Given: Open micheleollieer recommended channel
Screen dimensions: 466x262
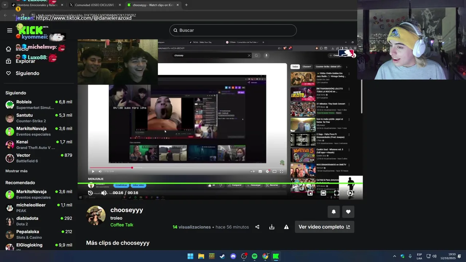Looking at the screenshot, I should pyautogui.click(x=39, y=208).
